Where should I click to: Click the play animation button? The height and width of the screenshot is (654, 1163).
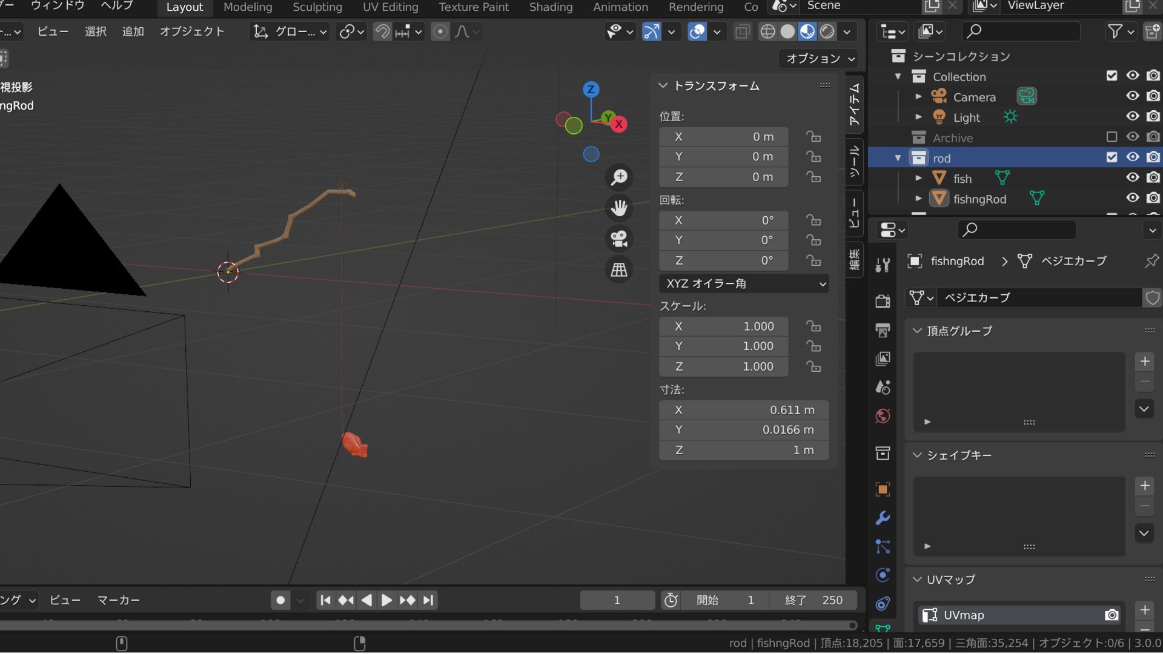[386, 600]
